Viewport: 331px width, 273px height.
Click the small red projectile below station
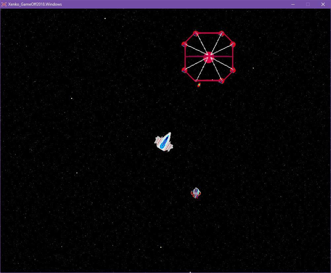[x=199, y=85]
